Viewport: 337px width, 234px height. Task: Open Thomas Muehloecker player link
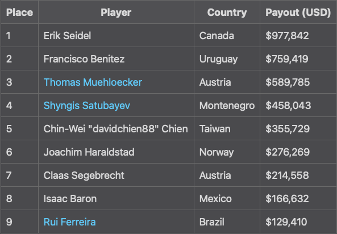[93, 82]
